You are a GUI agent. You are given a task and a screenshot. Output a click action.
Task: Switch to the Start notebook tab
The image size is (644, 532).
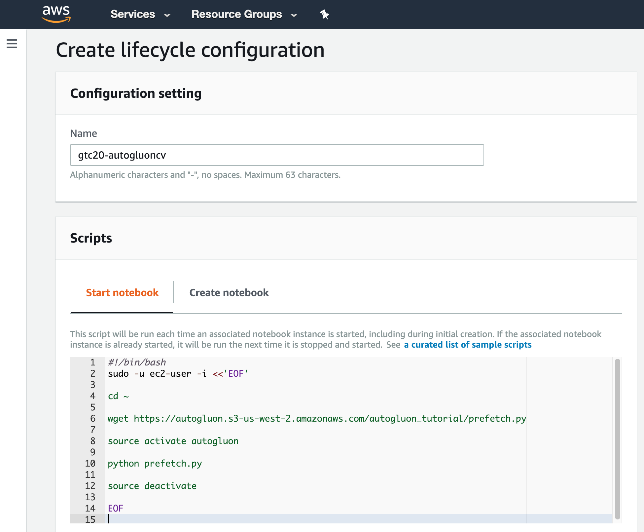pos(122,292)
